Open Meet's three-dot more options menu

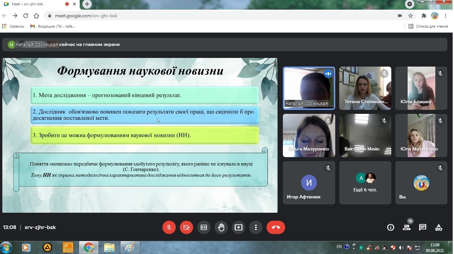[x=256, y=227]
